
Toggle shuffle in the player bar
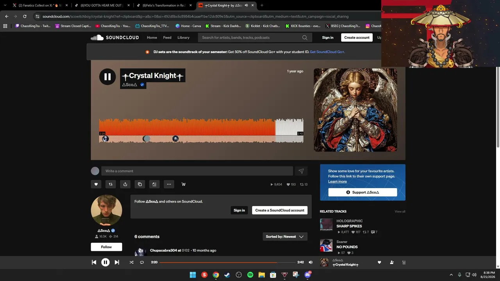(x=131, y=262)
